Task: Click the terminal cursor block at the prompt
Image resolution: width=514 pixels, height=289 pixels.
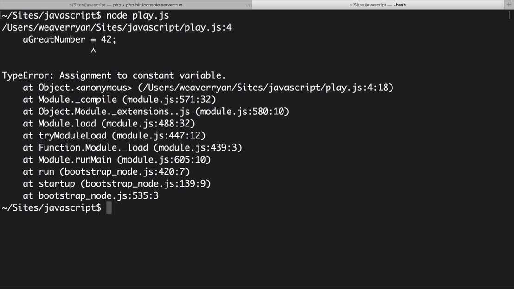Action: click(x=109, y=208)
